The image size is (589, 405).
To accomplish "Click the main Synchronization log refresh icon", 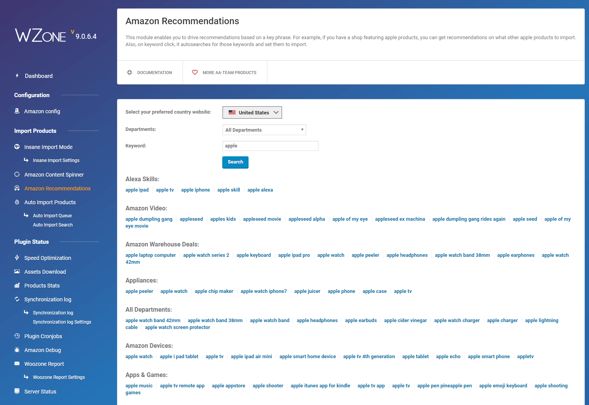I will pyautogui.click(x=17, y=299).
